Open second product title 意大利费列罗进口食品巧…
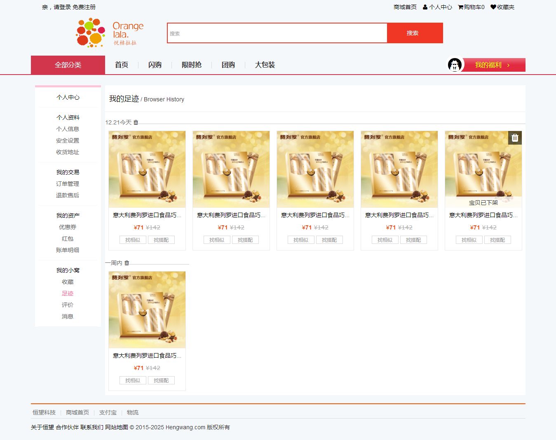This screenshot has height=440, width=556. point(231,215)
